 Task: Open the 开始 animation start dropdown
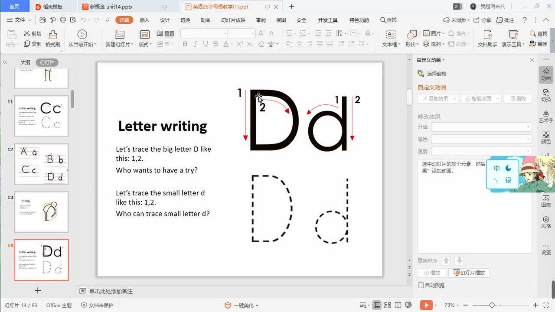point(481,127)
